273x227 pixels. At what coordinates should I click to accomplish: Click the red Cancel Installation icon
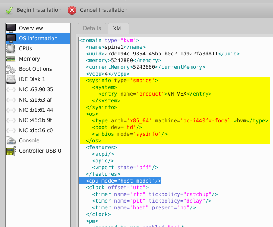[72, 10]
